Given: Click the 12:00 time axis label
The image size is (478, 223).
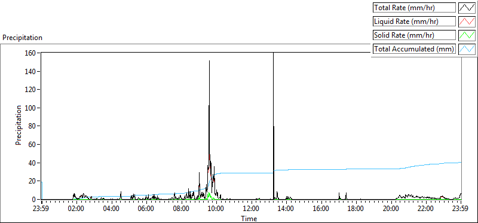Looking at the screenshot, I should click(x=251, y=209).
